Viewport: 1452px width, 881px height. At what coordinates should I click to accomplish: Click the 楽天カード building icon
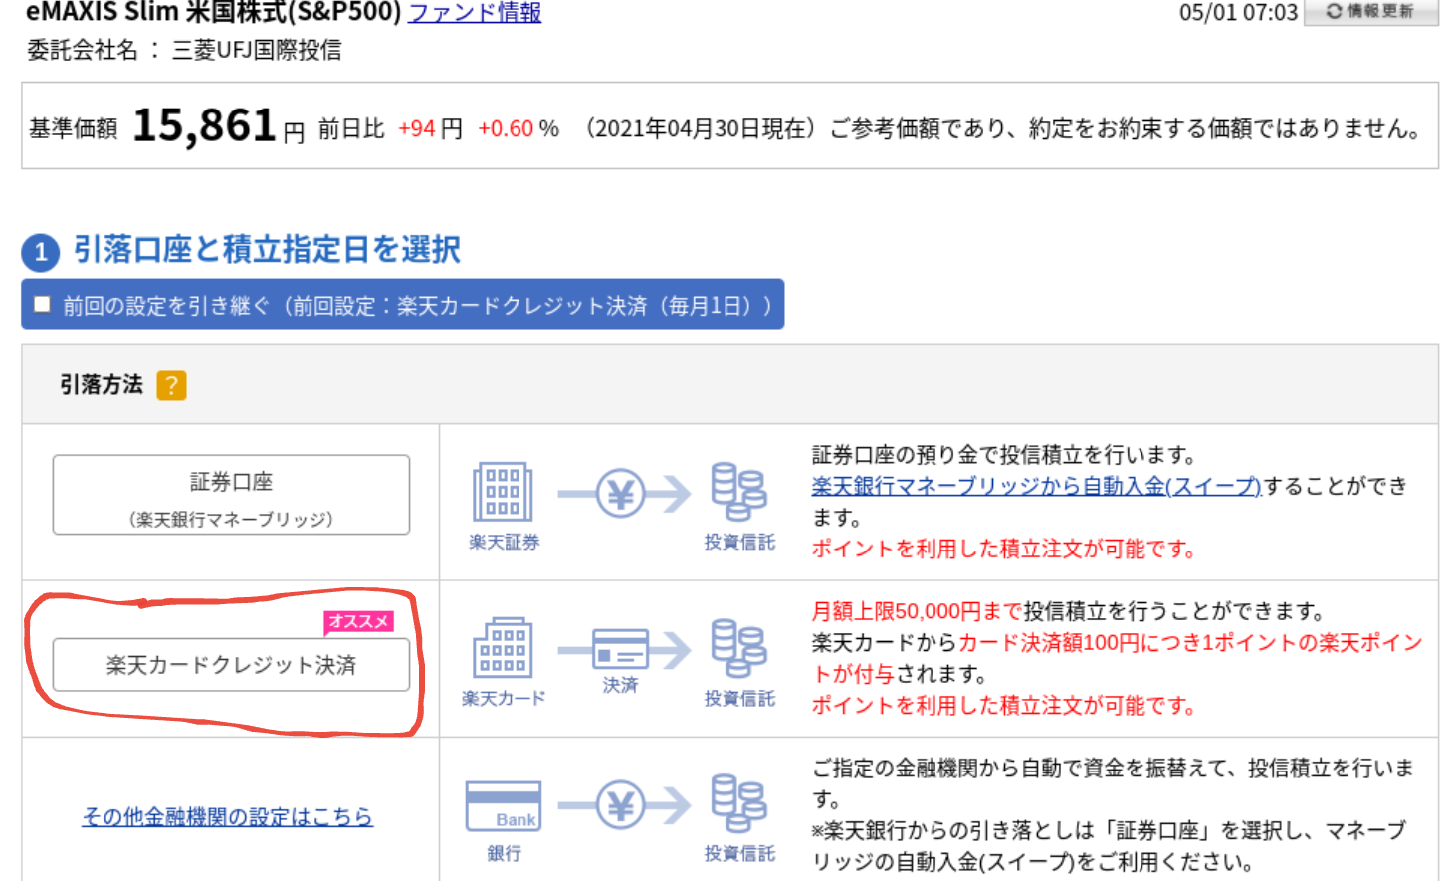[503, 648]
